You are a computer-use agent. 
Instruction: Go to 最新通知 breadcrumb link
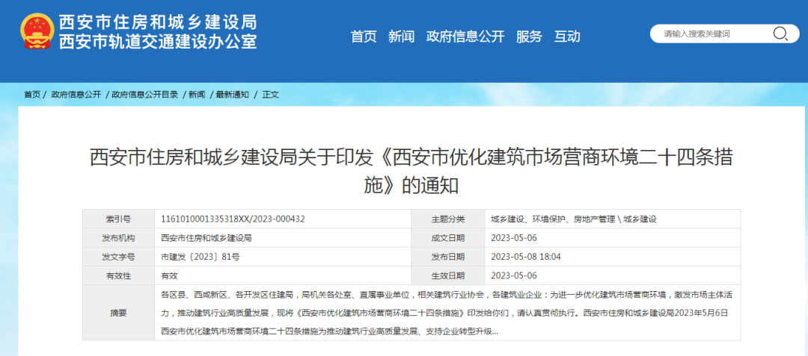pyautogui.click(x=232, y=95)
